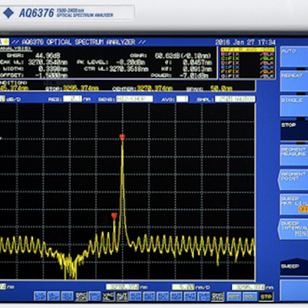The image size is (308, 308).
Task: Click the AQ6376 logo diamond on bezel
Action: click(x=8, y=13)
